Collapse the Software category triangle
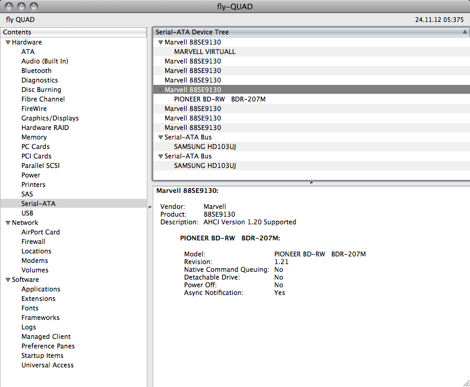Image resolution: width=470 pixels, height=387 pixels. (8, 280)
